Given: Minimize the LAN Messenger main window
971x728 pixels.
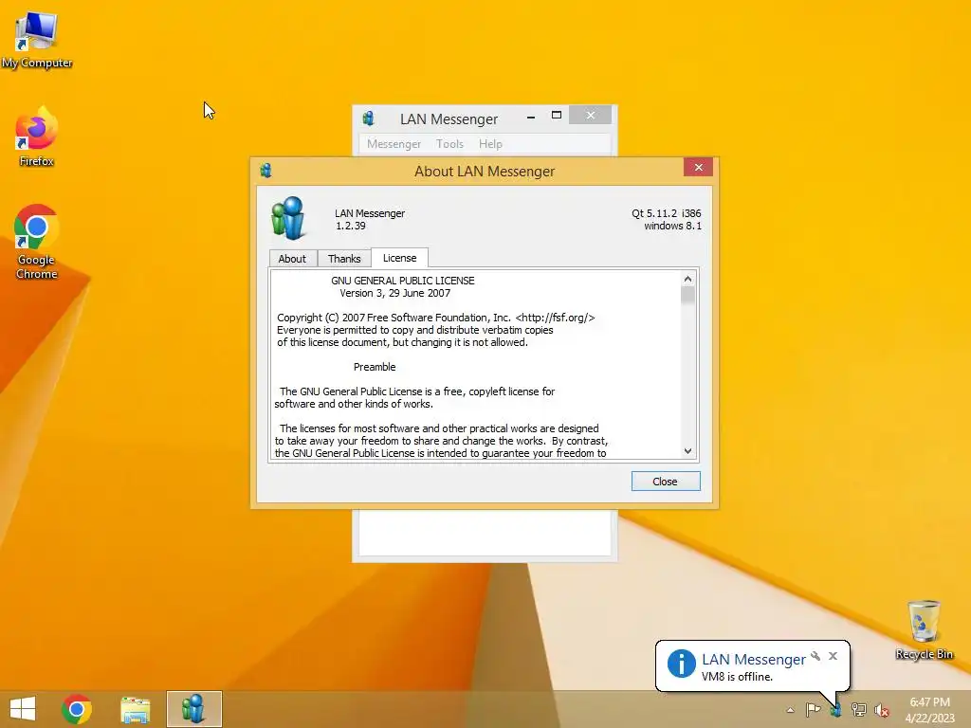Looking at the screenshot, I should [531, 117].
